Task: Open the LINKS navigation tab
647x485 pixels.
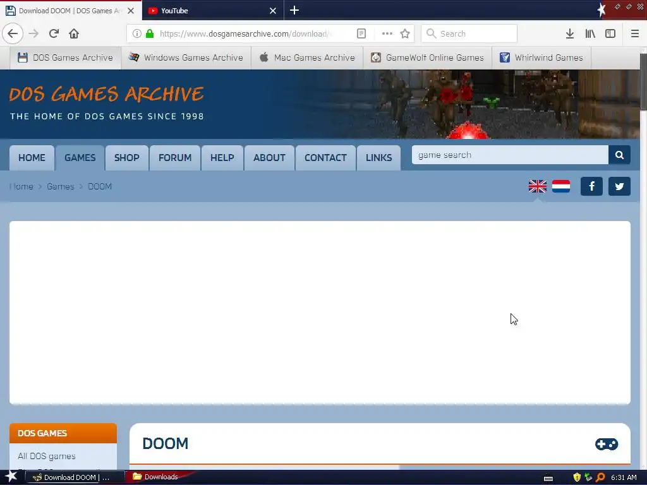Action: click(x=379, y=157)
